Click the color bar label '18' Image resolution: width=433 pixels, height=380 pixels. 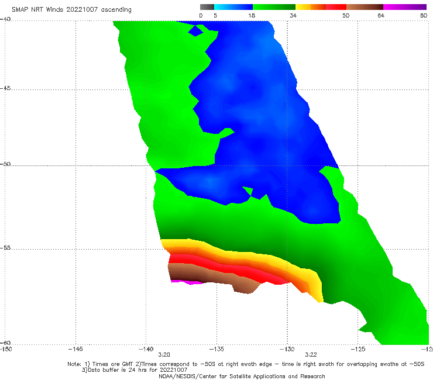tap(252, 15)
